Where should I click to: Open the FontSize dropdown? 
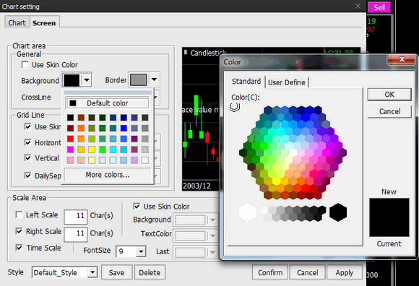point(141,251)
